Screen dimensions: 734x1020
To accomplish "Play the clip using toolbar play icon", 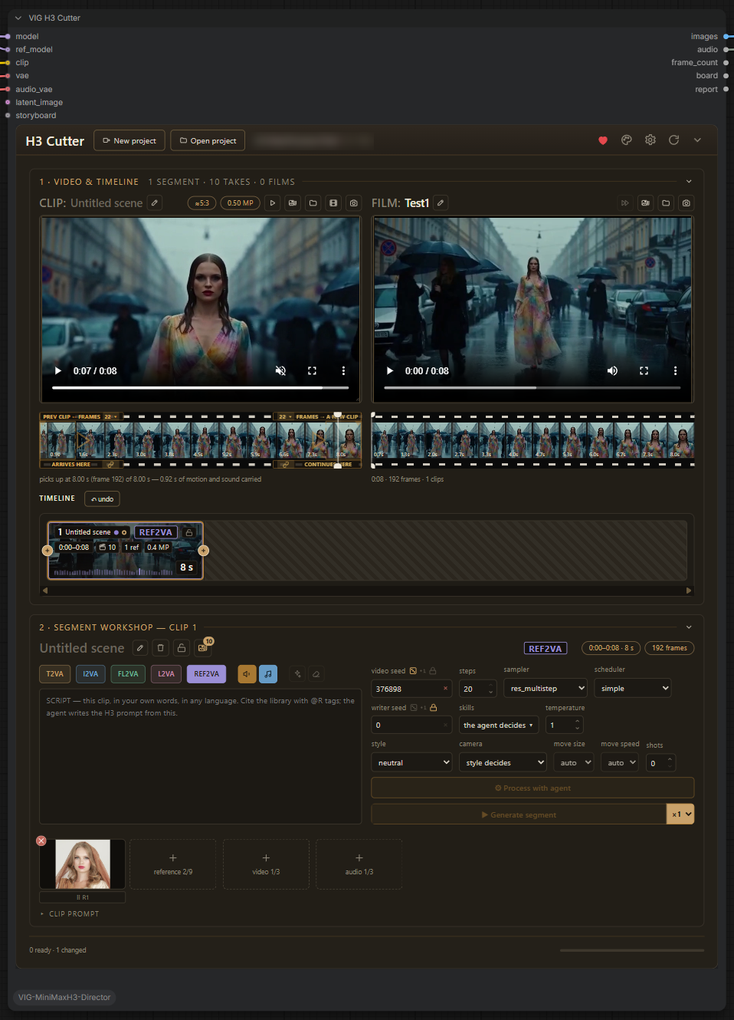I will pyautogui.click(x=273, y=203).
